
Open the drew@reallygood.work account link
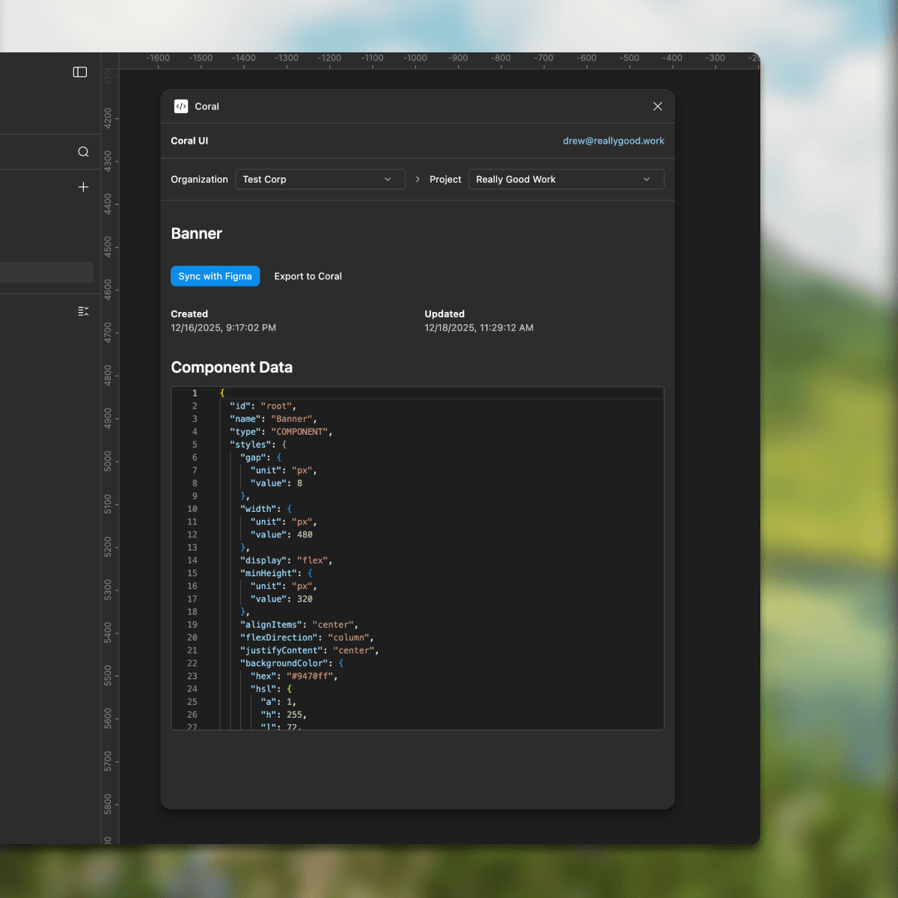pyautogui.click(x=613, y=141)
